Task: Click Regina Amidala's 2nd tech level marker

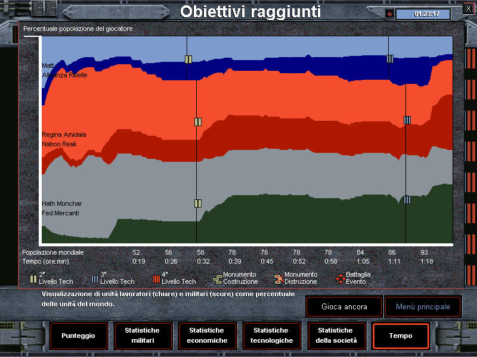Action: pyautogui.click(x=198, y=122)
